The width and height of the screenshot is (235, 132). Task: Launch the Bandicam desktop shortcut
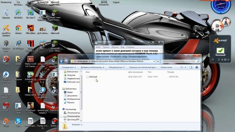point(55,122)
